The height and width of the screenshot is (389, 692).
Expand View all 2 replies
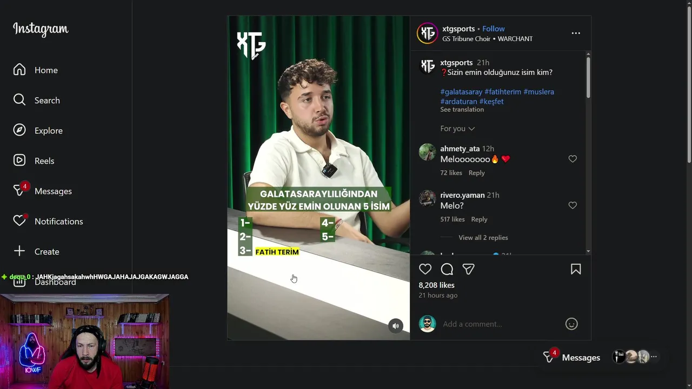point(483,238)
